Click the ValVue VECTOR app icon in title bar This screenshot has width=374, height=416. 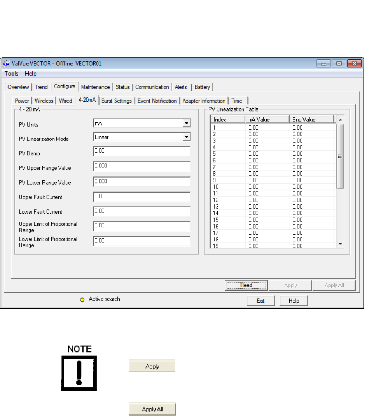(6, 63)
